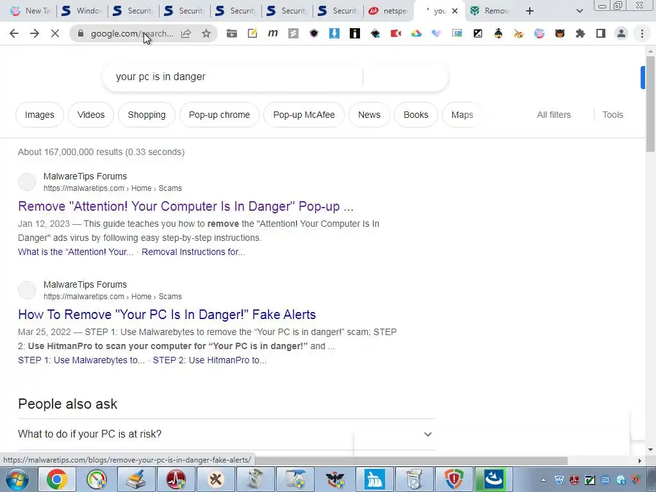656x492 pixels.
Task: Open Chrome's three-dot menu
Action: click(x=642, y=33)
